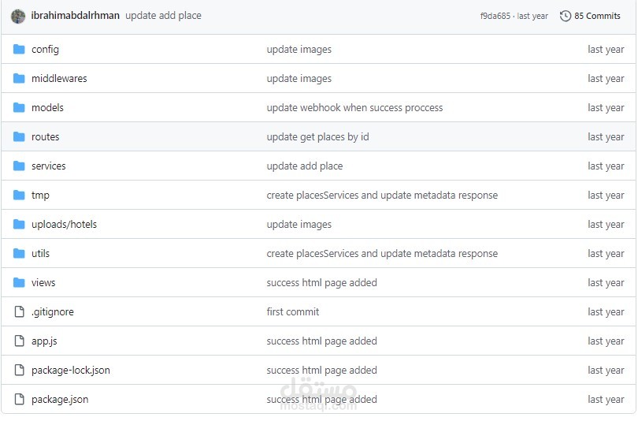The height and width of the screenshot is (421, 638).
Task: Click the tmp folder icon
Action: point(20,195)
